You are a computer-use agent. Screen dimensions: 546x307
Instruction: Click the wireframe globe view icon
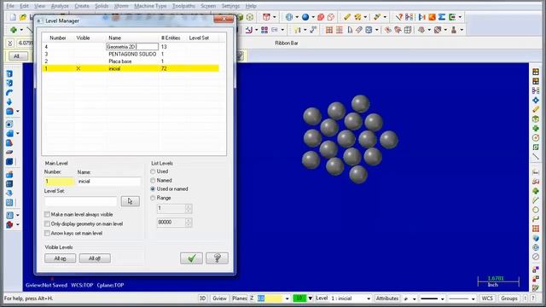[289, 17]
